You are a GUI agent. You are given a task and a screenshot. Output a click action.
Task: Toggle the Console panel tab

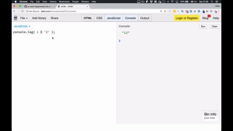pos(130,18)
